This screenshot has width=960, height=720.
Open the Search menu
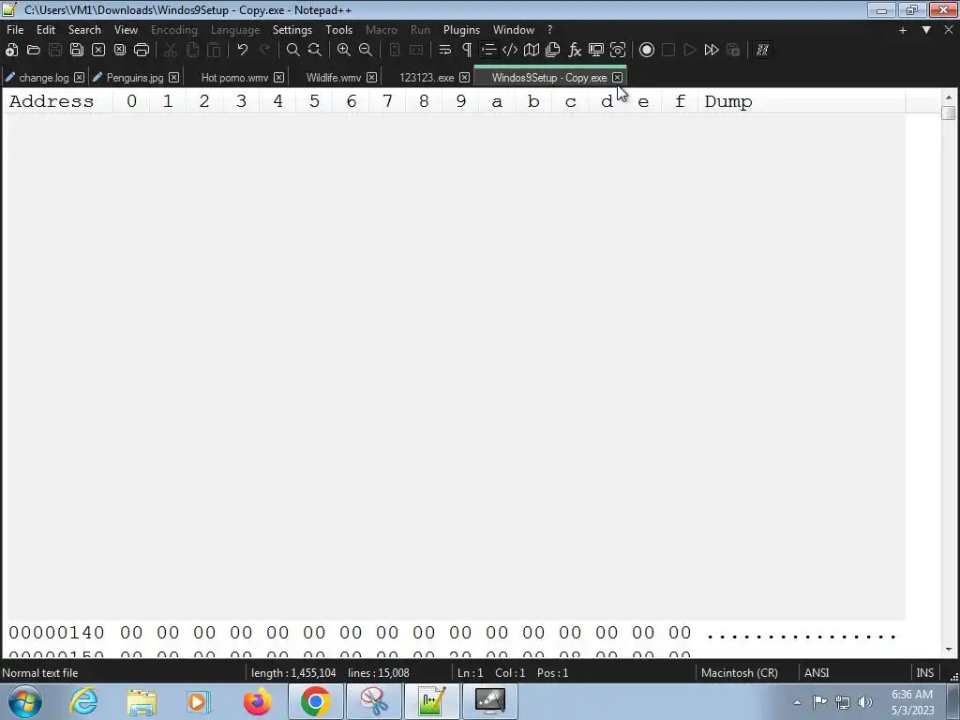(84, 30)
